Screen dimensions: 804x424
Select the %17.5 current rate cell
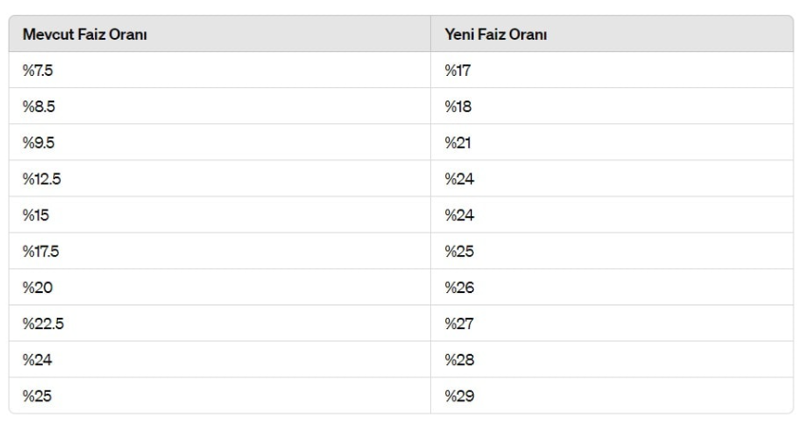[x=43, y=251]
